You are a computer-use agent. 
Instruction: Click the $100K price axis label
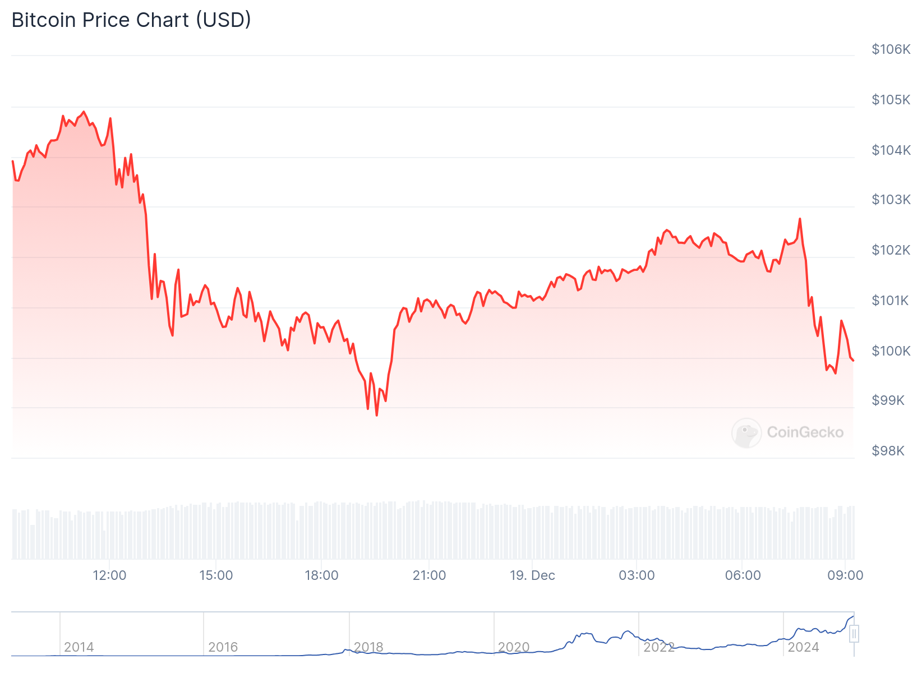(x=891, y=351)
